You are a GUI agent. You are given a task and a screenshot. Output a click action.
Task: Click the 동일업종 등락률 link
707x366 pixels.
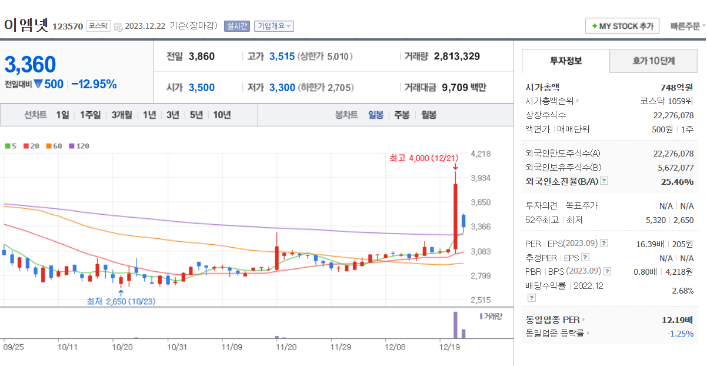pos(555,334)
